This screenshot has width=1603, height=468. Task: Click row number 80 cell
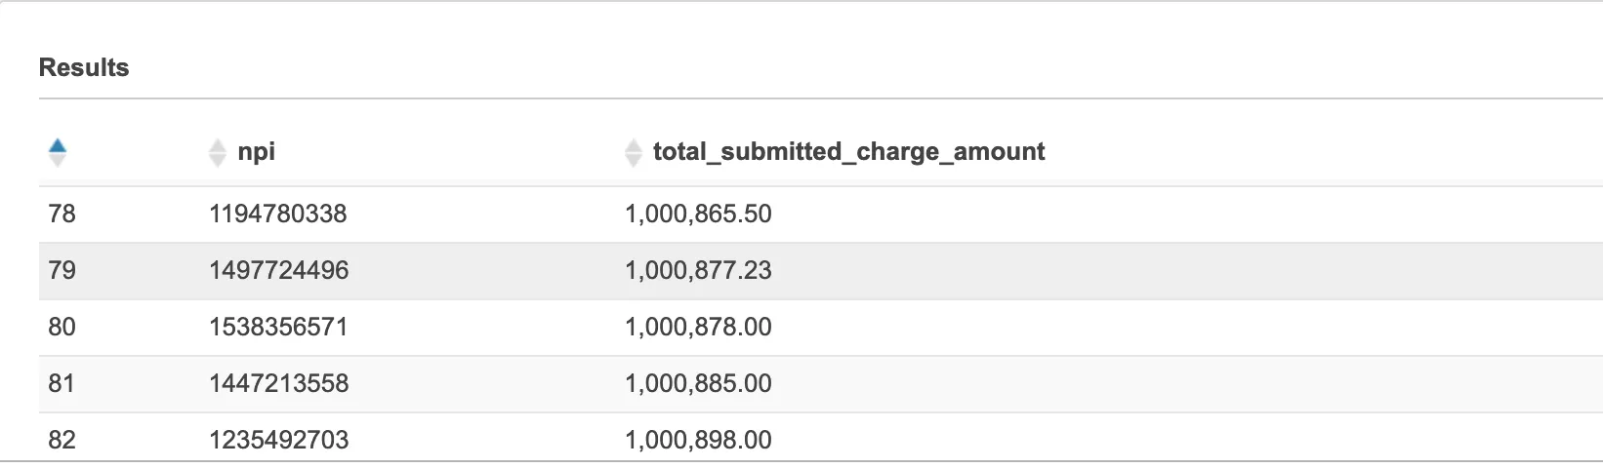[62, 327]
